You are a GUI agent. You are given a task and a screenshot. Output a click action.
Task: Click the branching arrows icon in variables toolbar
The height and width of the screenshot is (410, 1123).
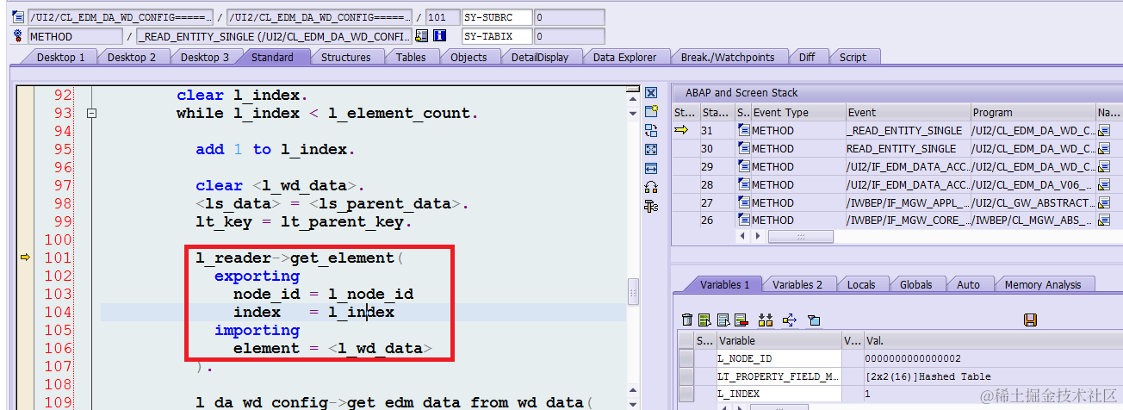click(789, 320)
